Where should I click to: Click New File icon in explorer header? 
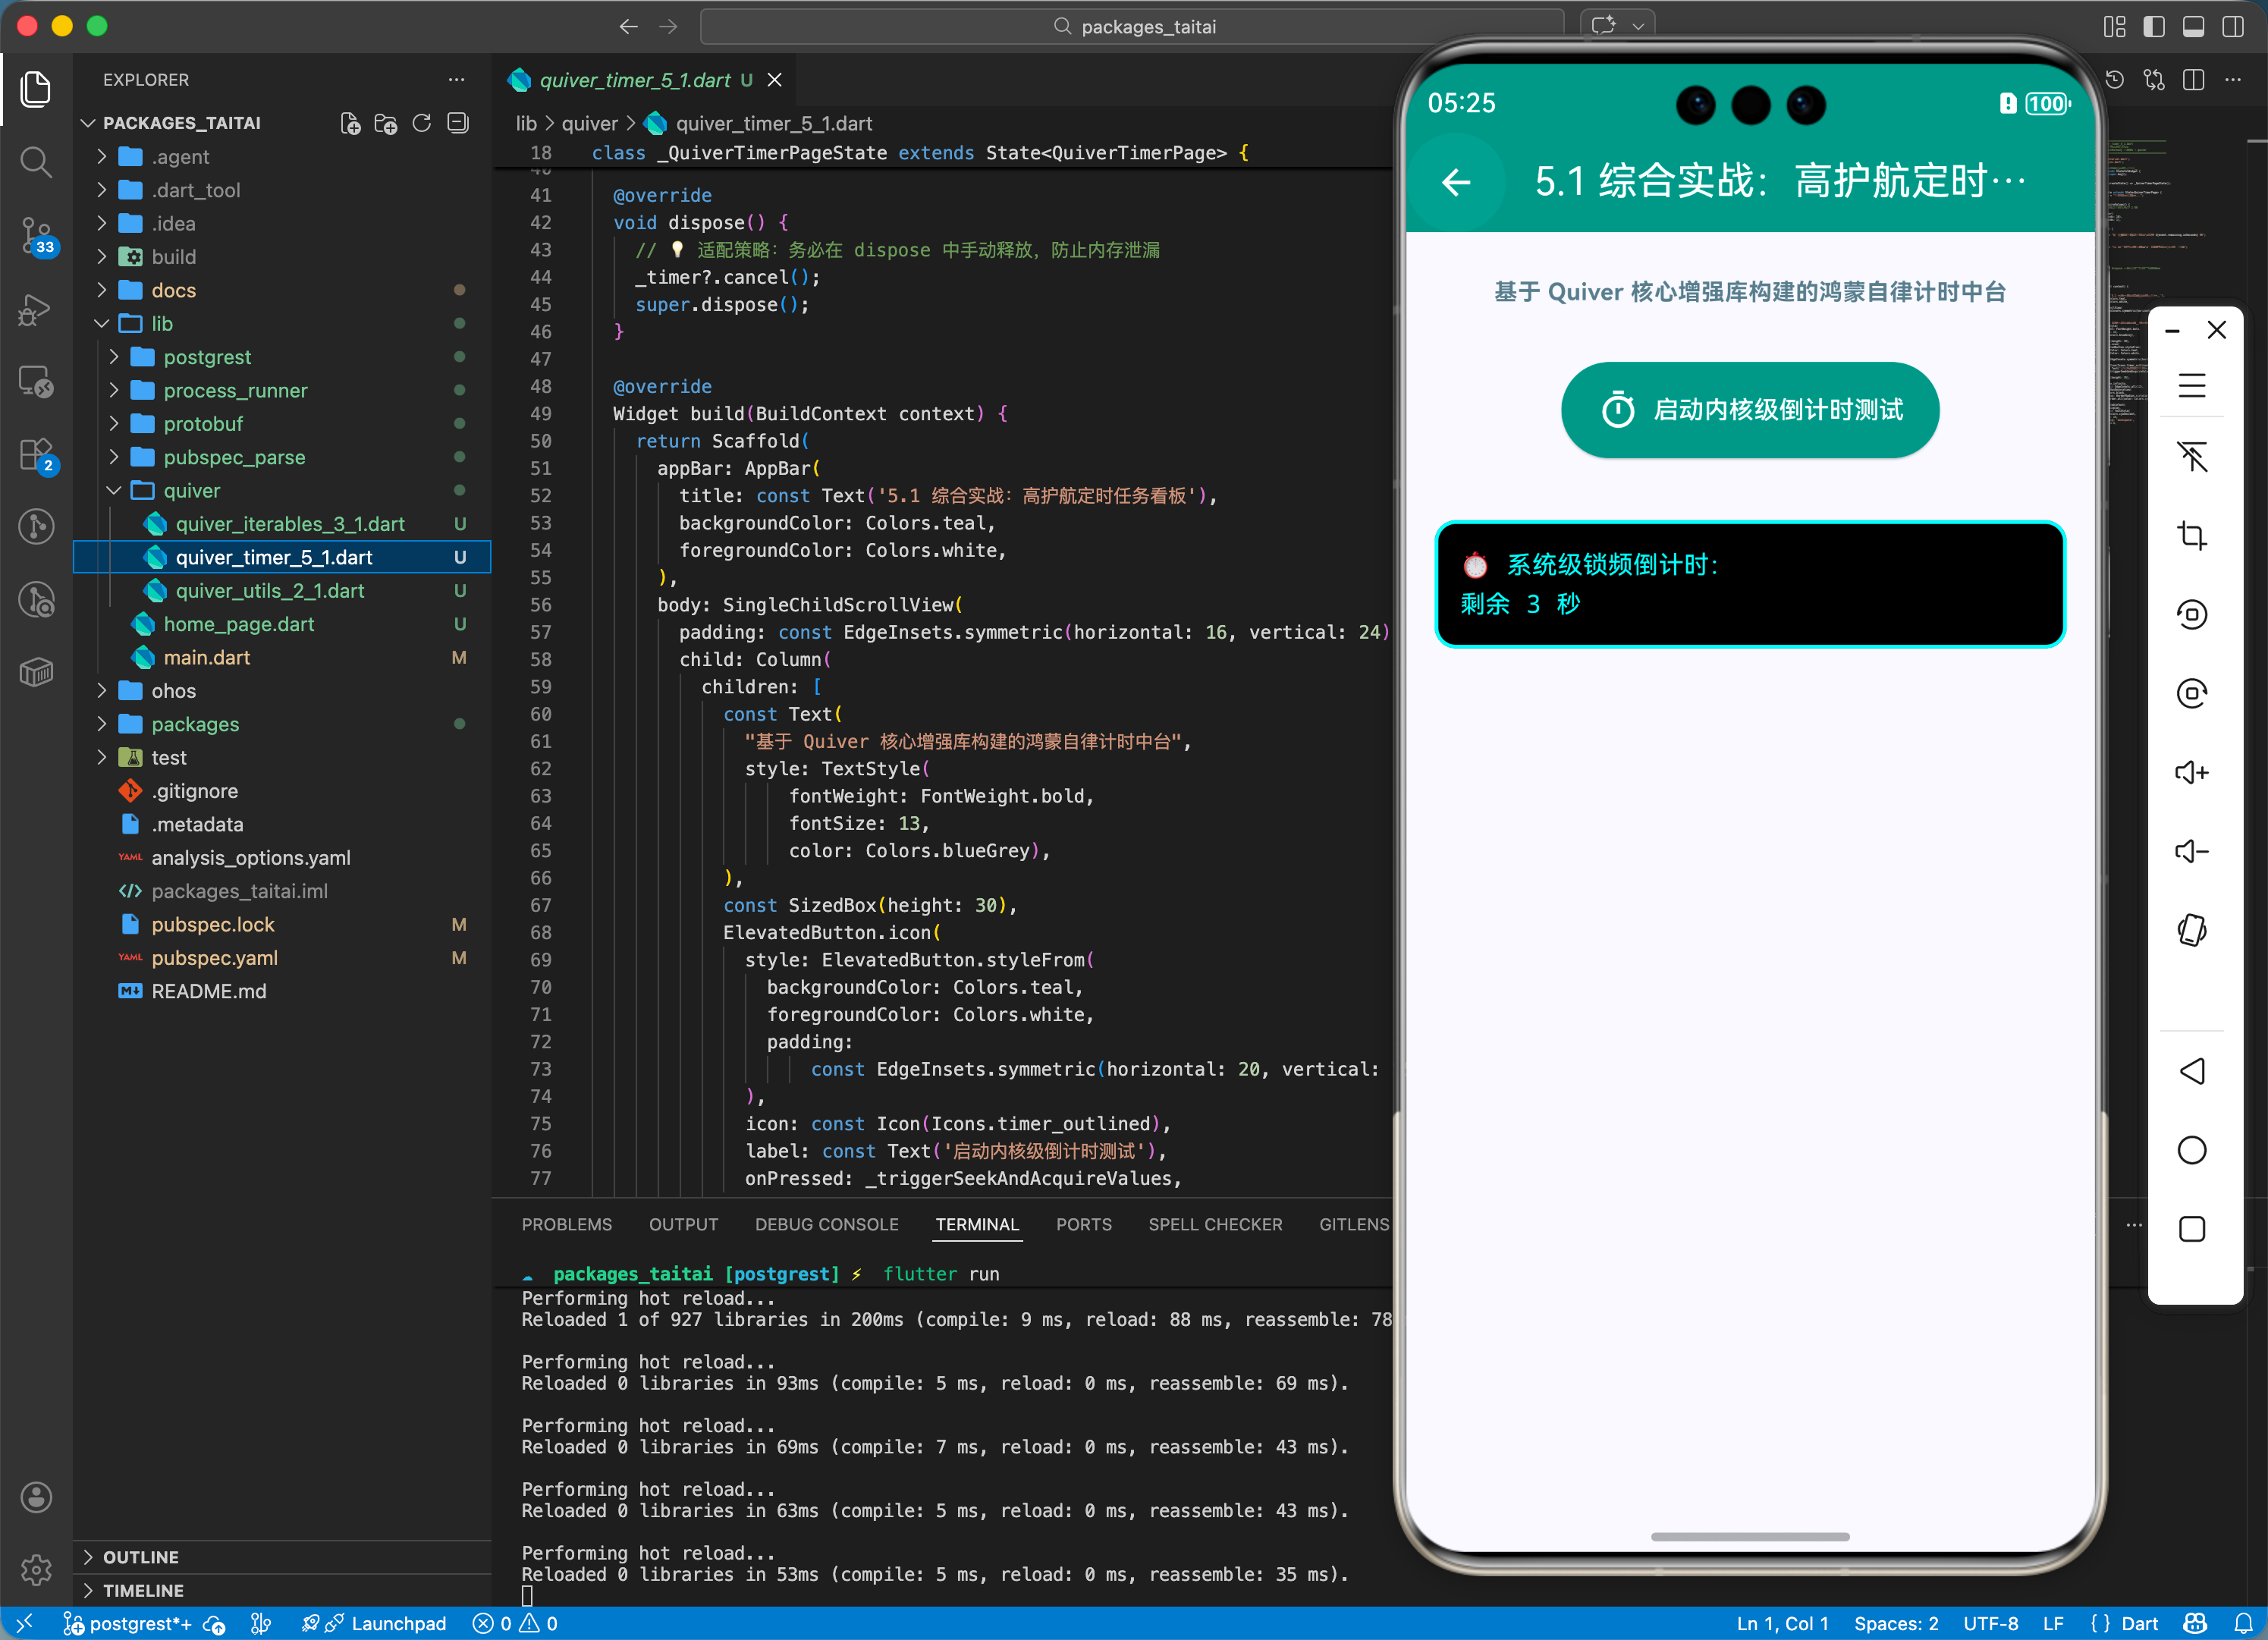point(350,123)
